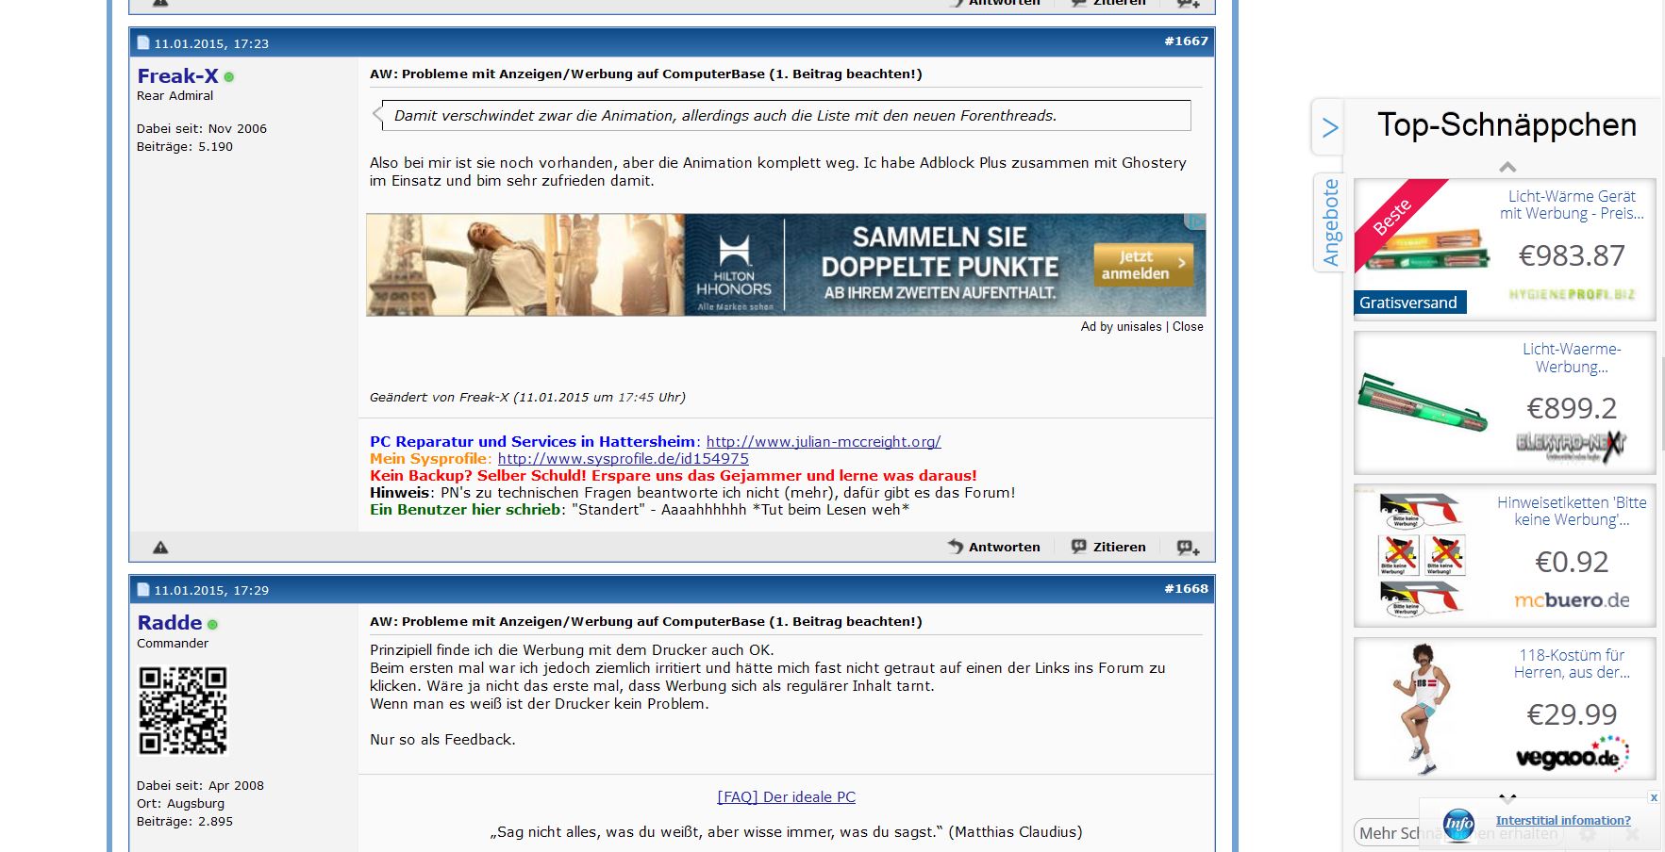1665x852 pixels.
Task: Click Freak-X's online status dot
Action: click(229, 77)
